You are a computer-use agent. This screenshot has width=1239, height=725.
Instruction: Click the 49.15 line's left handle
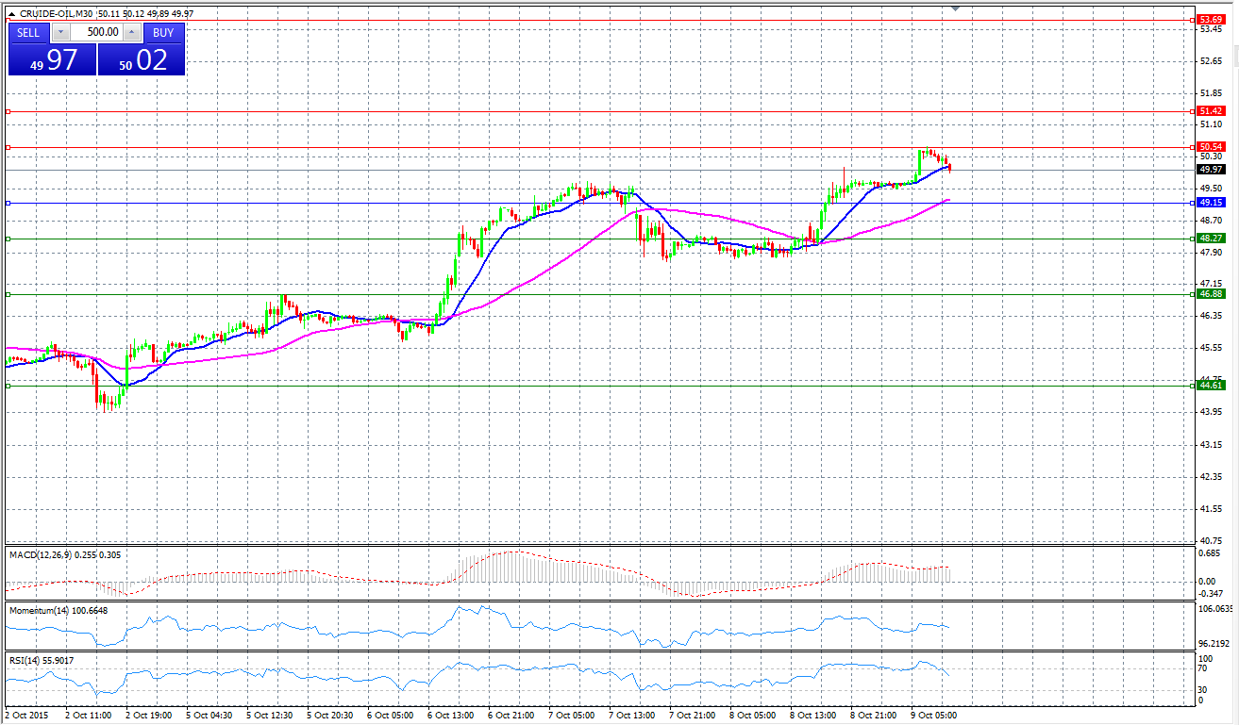pyautogui.click(x=8, y=203)
